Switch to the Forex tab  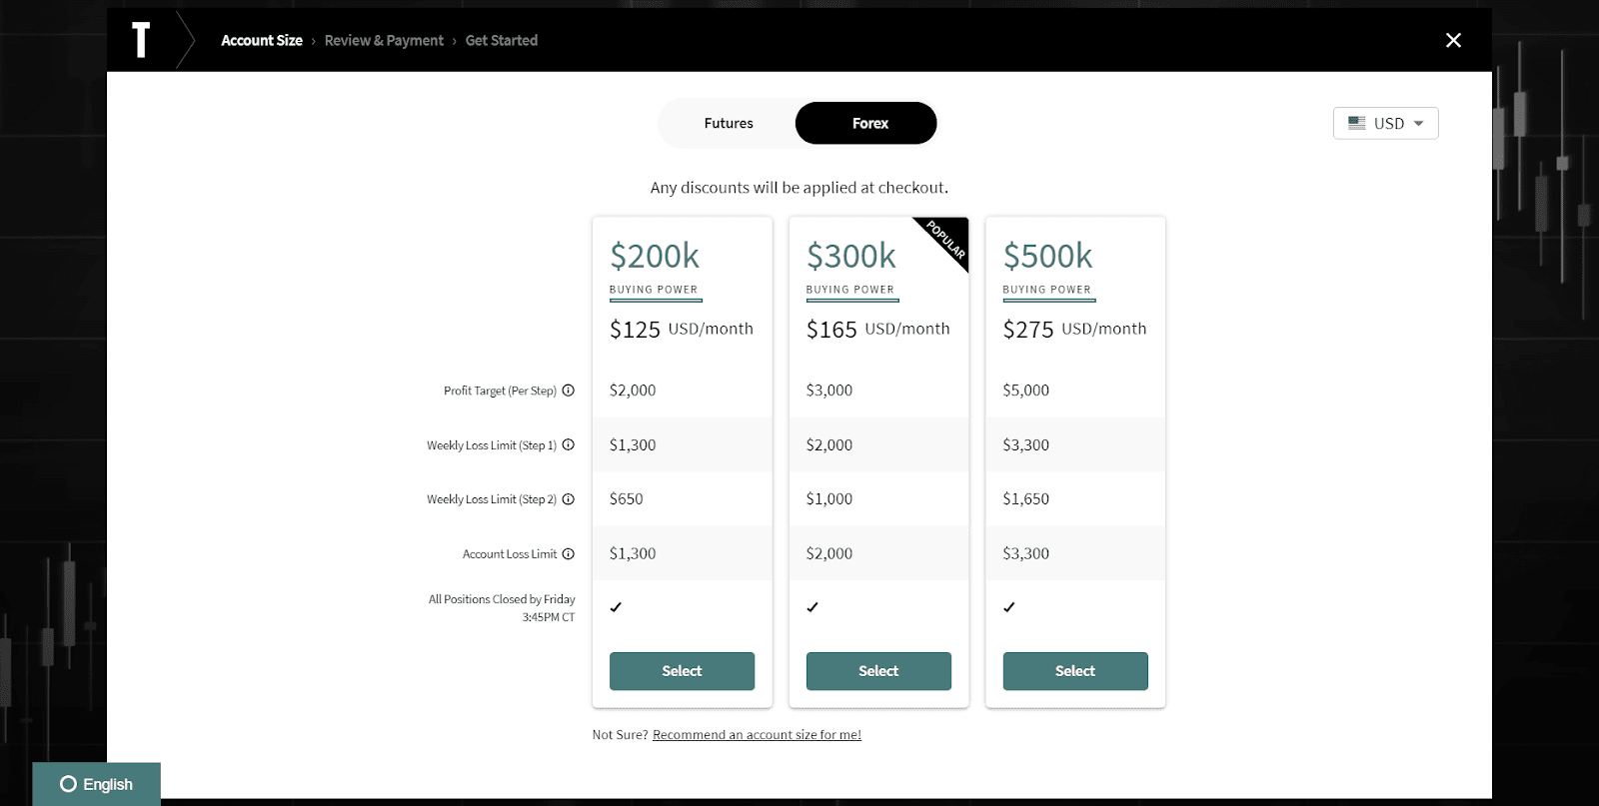tap(866, 123)
